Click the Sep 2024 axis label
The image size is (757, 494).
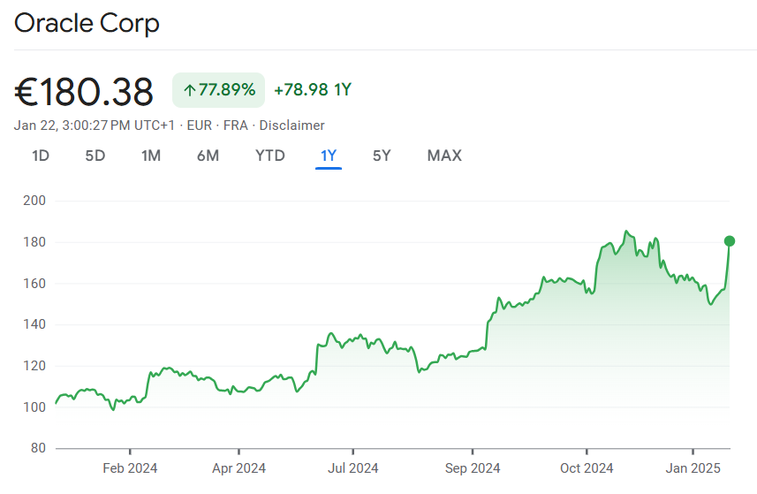[x=473, y=468]
